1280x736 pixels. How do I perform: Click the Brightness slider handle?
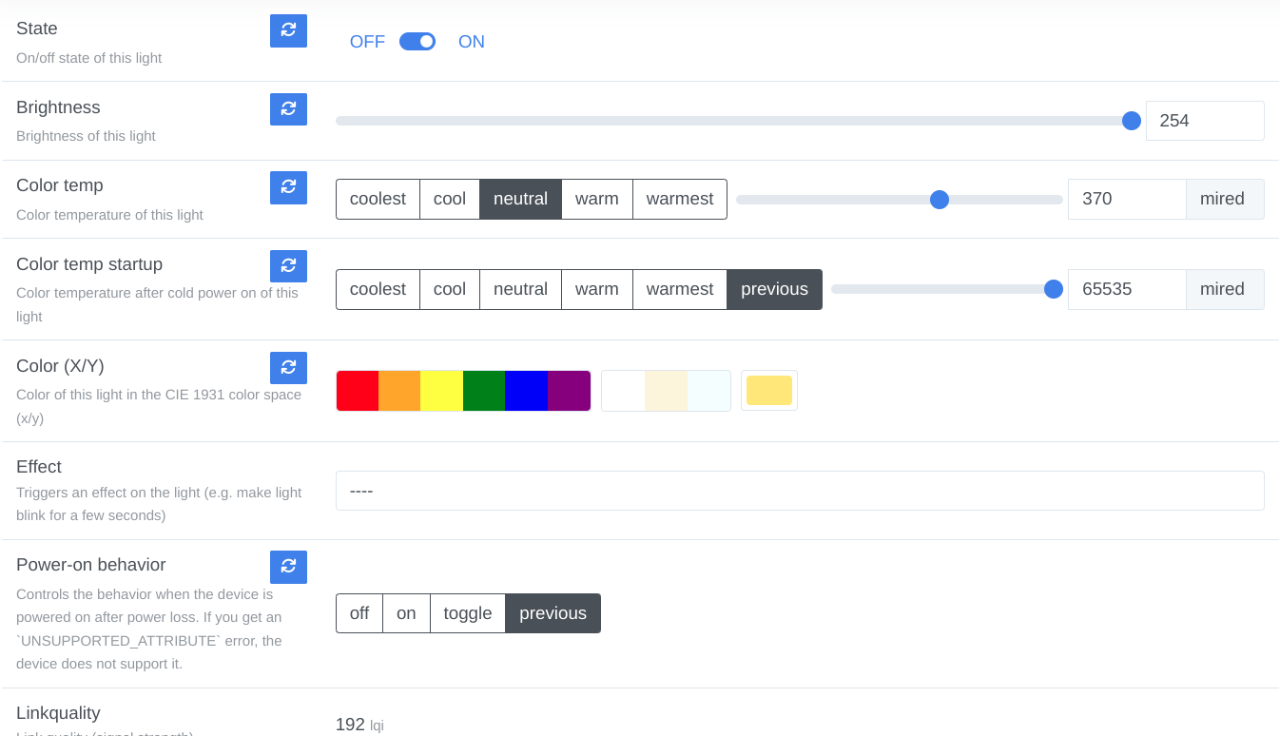tap(1132, 121)
